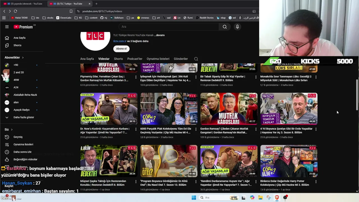Expand channel description with ...devamı

coord(159,35)
